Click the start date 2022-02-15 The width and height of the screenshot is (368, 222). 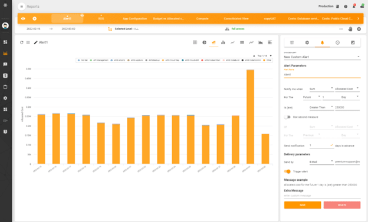pos(34,29)
